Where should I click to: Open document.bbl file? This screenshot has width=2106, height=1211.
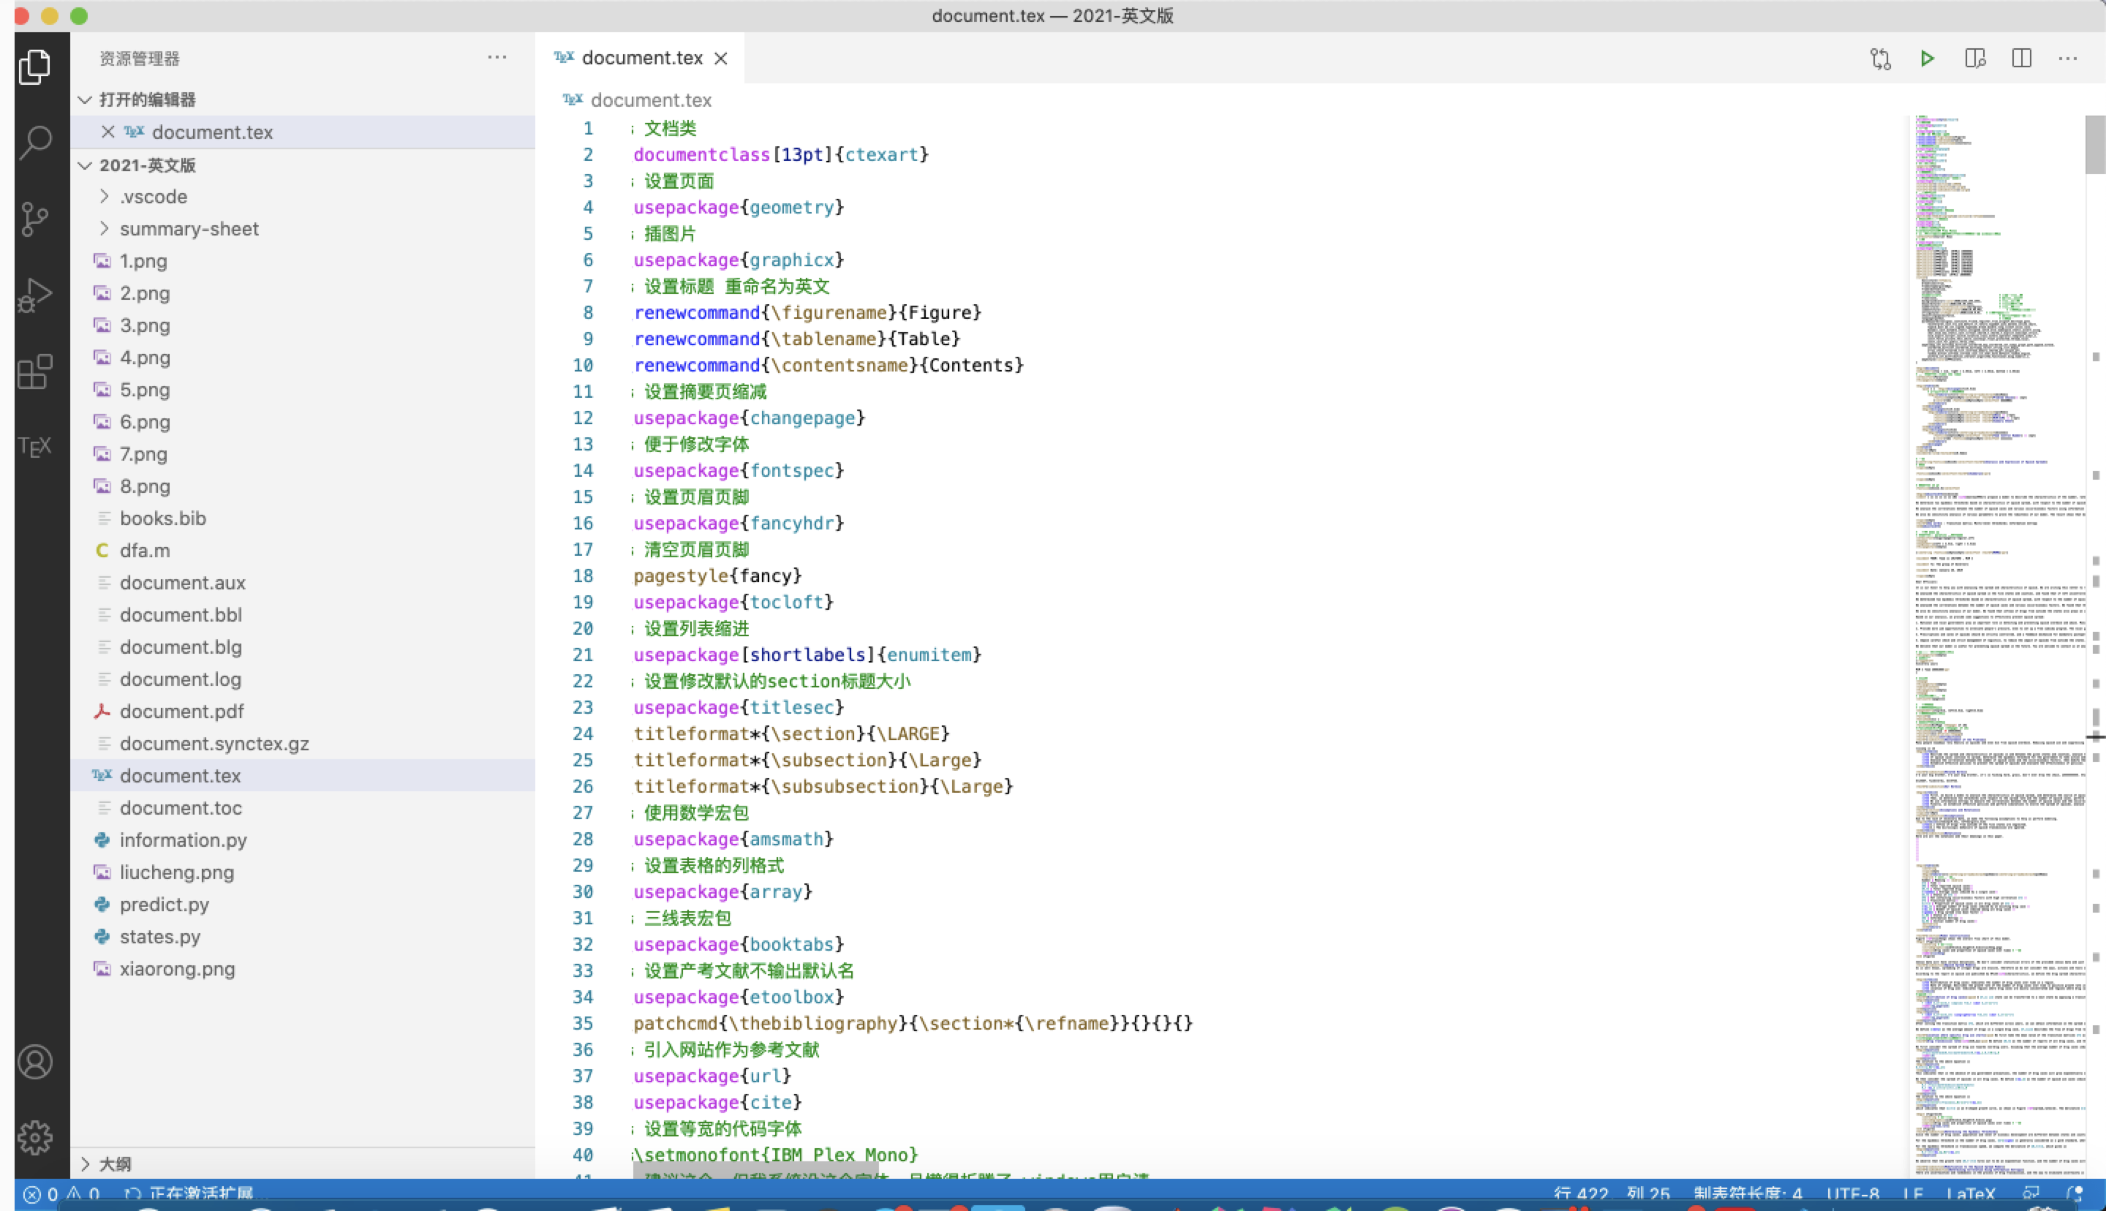pos(303,615)
